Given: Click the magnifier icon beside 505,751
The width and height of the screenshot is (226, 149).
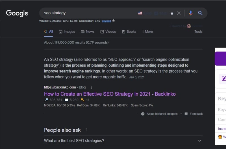Looking at the screenshot, I should pos(46,100).
